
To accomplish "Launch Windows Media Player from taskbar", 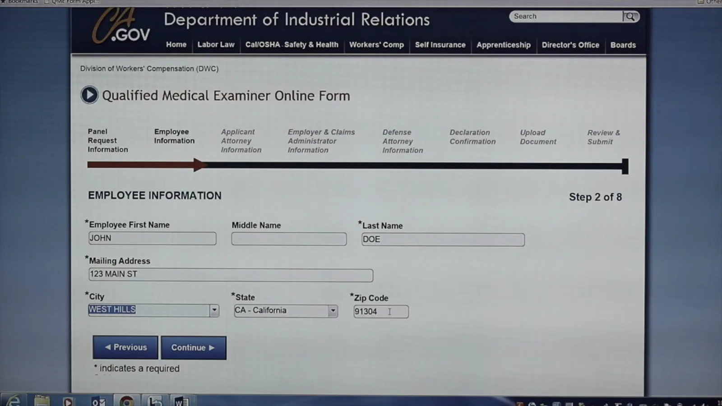I will 68,401.
